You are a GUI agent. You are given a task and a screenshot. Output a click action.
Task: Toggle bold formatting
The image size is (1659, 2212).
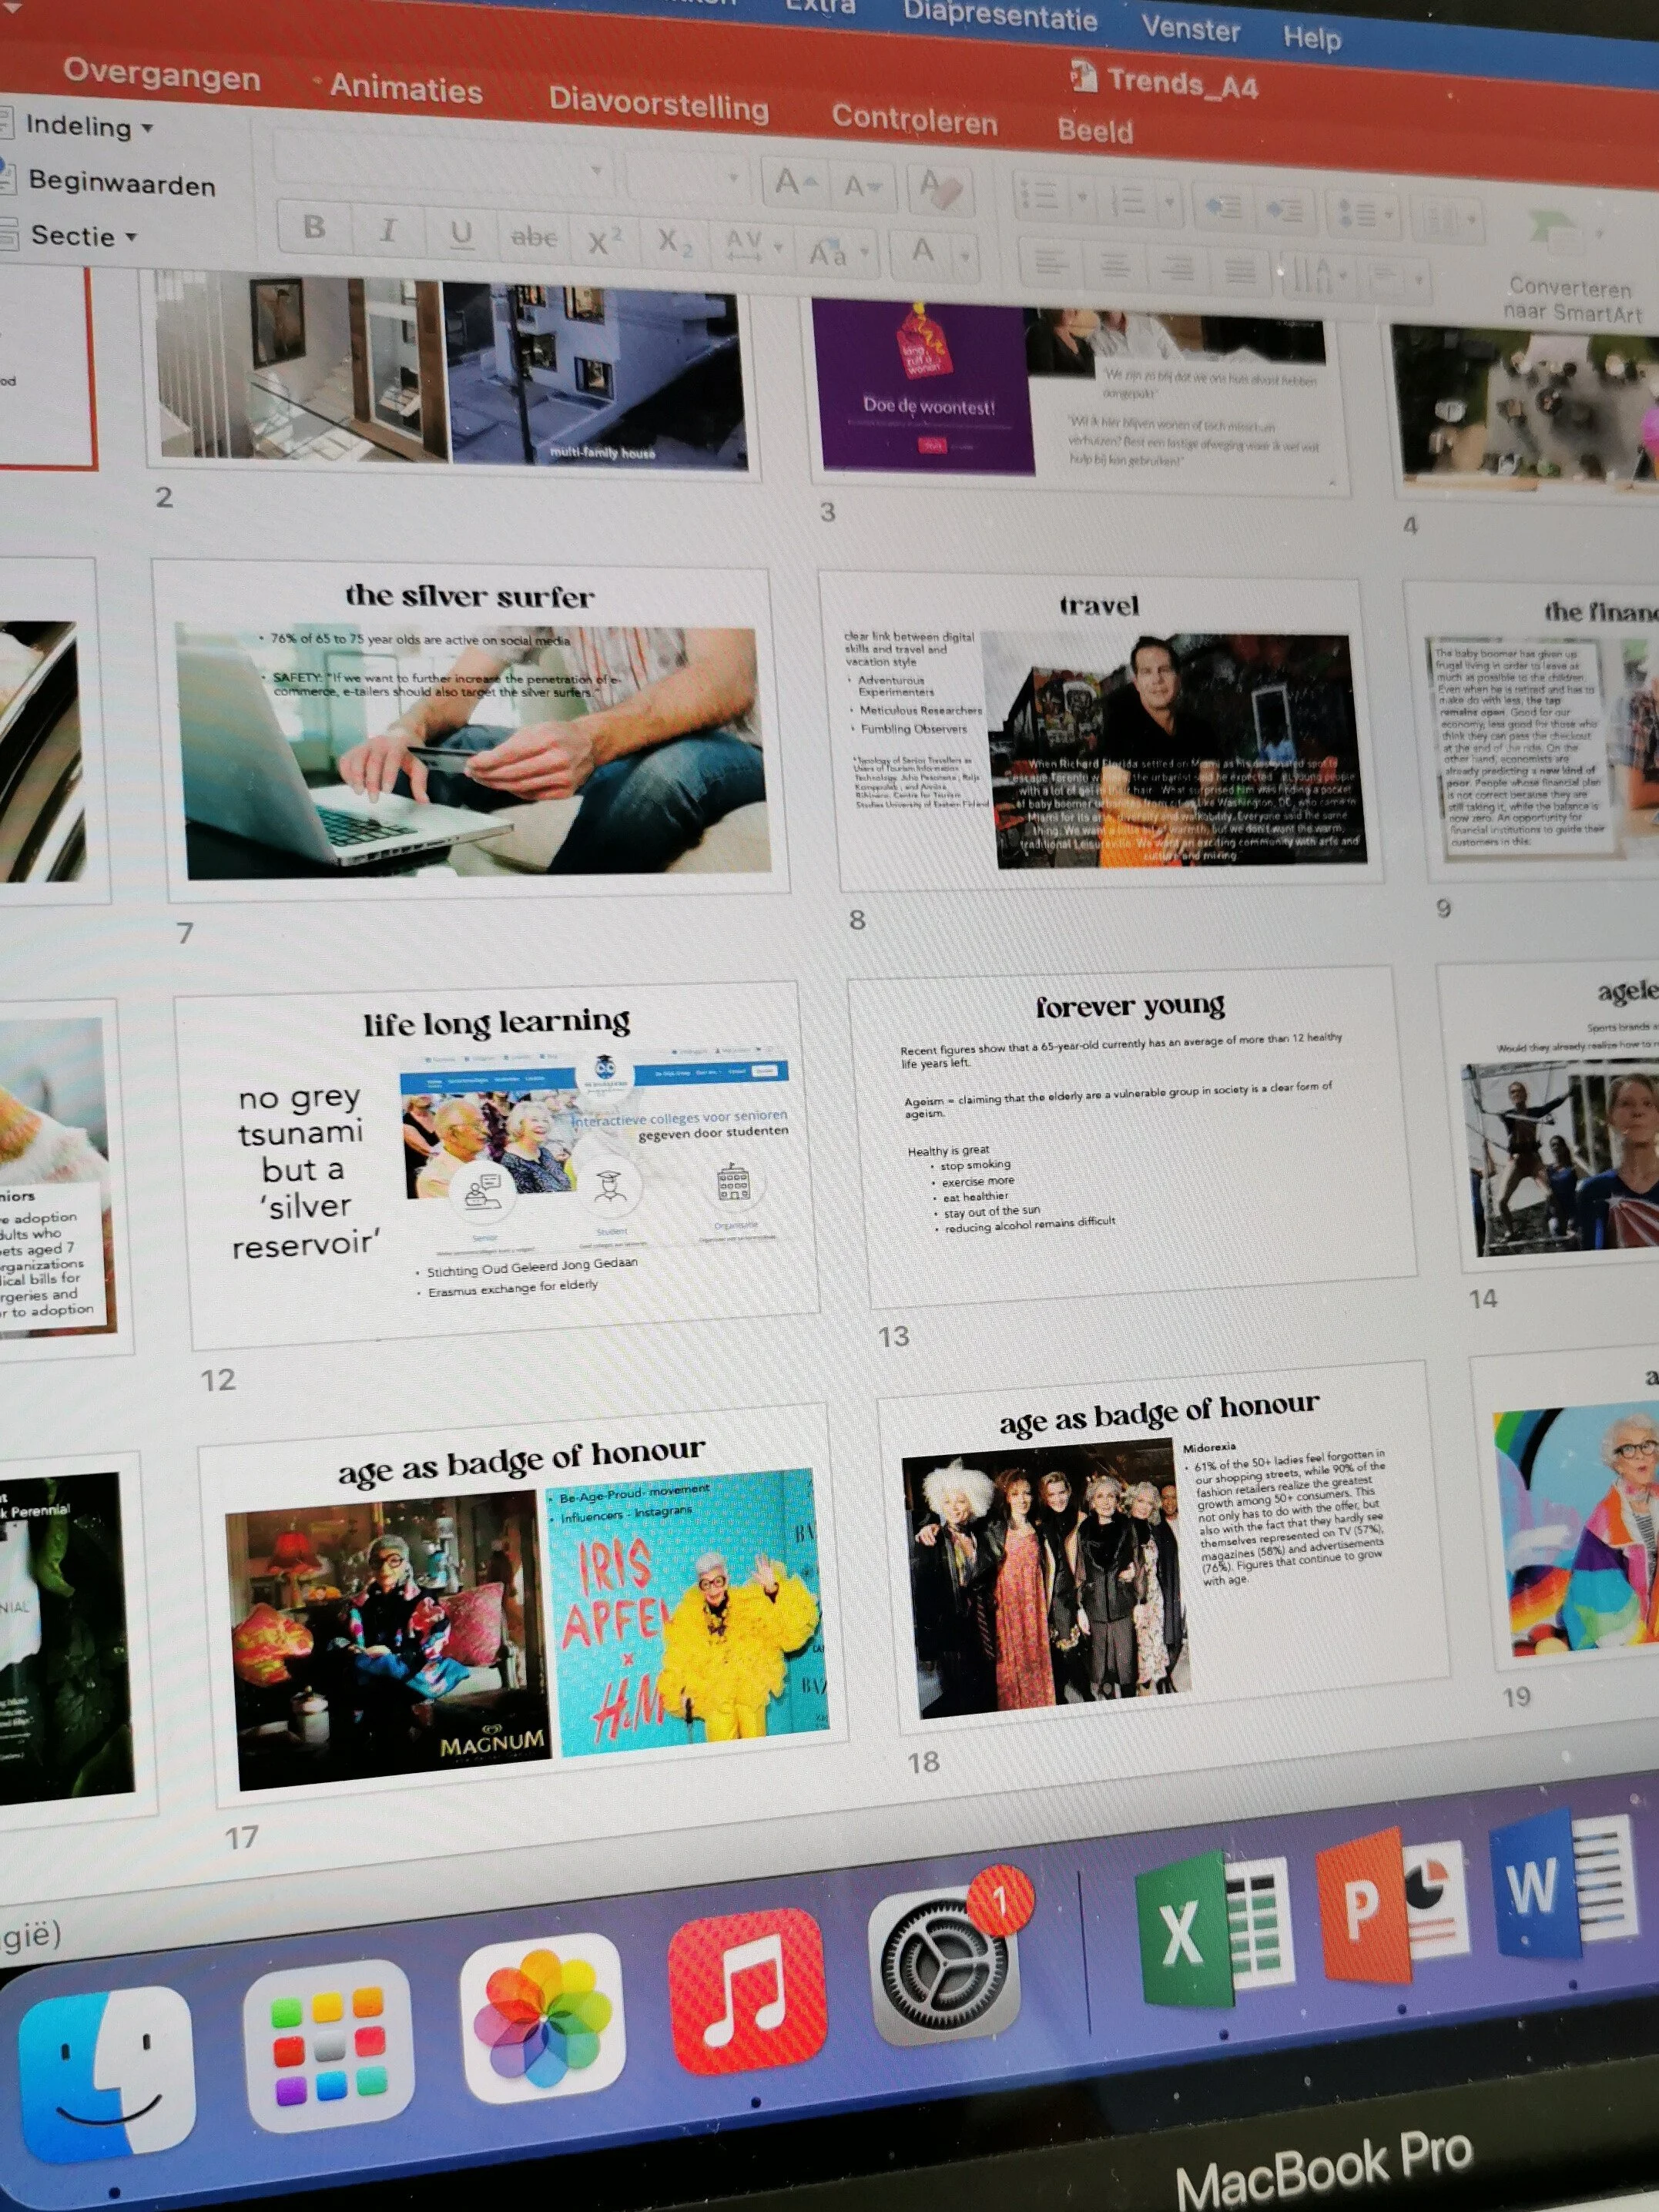(314, 227)
